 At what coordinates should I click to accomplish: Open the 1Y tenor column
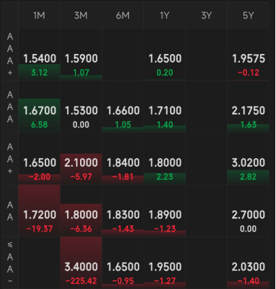point(164,16)
